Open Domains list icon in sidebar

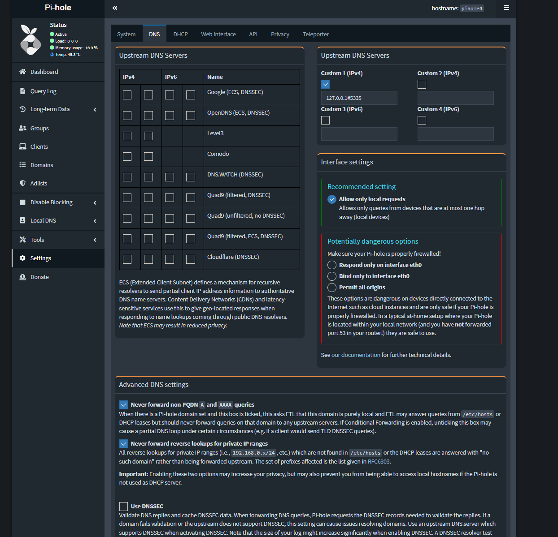(x=22, y=165)
